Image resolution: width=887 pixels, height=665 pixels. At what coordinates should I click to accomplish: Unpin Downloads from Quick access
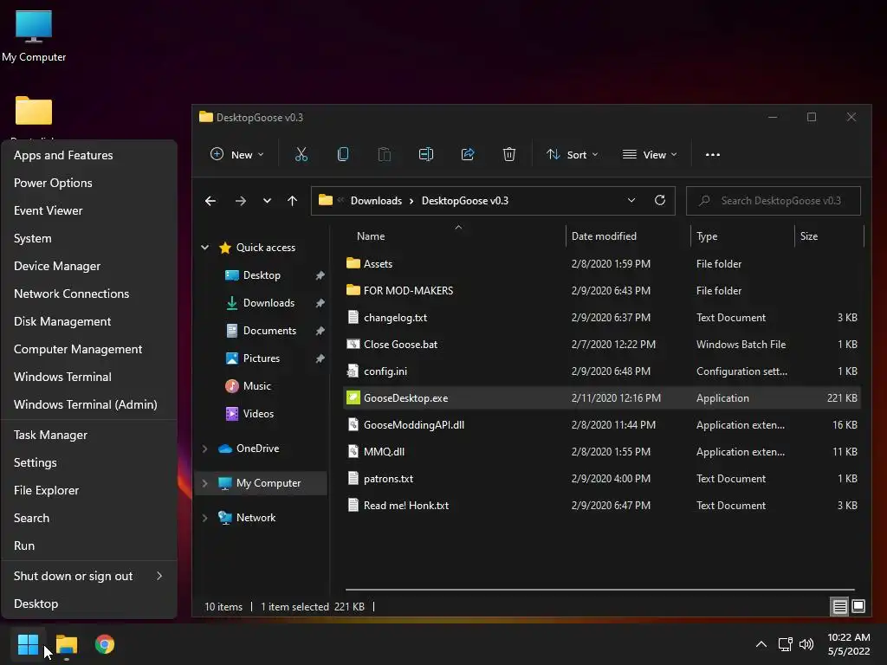(320, 303)
